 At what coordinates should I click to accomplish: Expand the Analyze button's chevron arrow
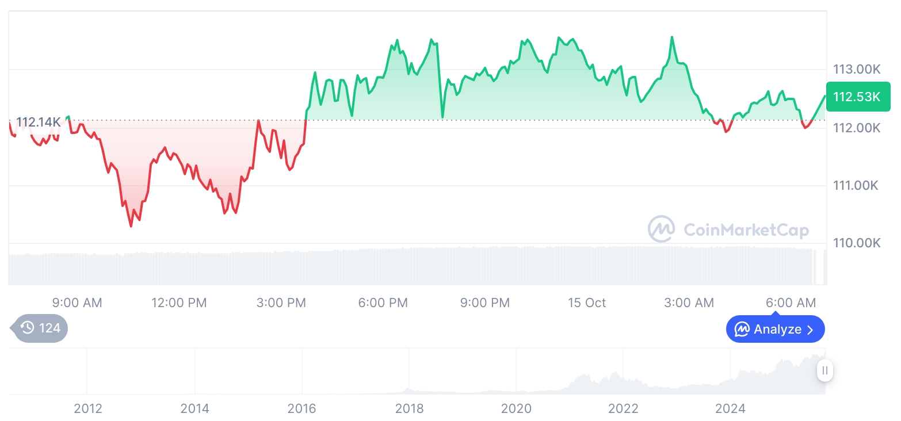(x=811, y=330)
